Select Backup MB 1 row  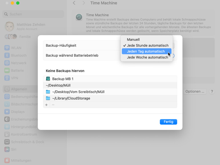click(110, 79)
